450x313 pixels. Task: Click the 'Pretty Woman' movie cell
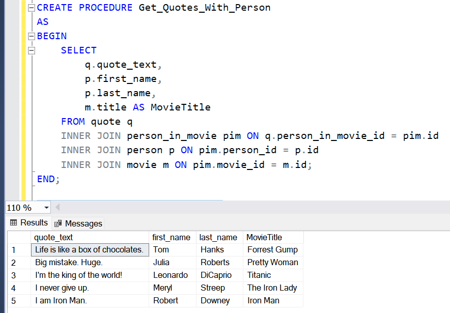point(273,263)
